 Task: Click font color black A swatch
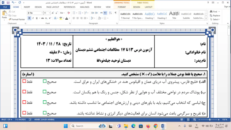pos(67,18)
